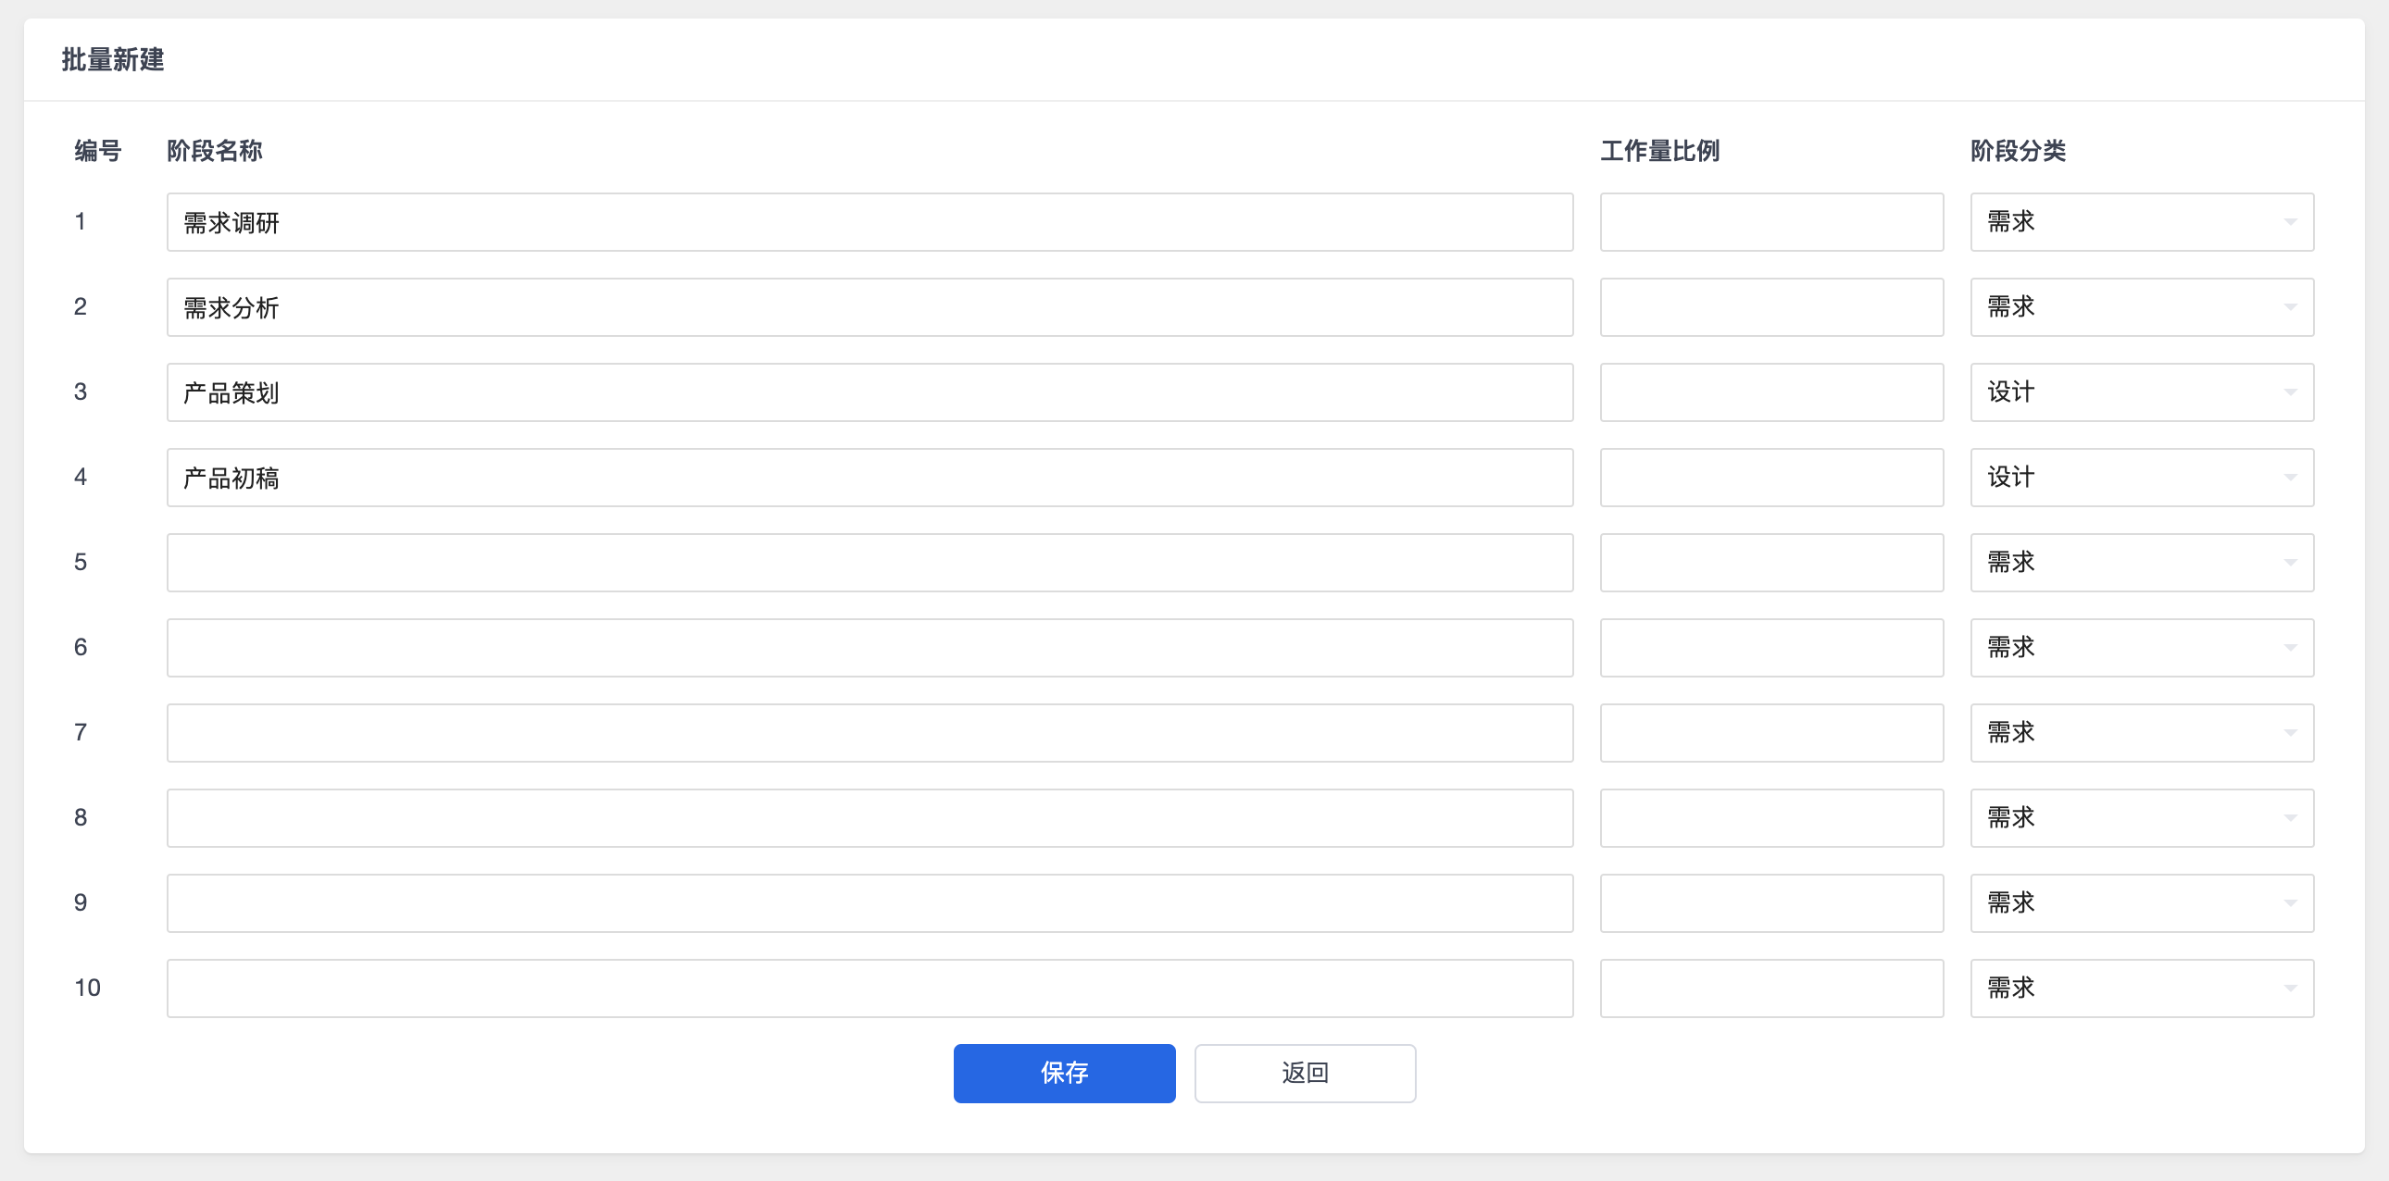This screenshot has height=1181, width=2389.
Task: Open row 7 阶段分类 dropdown
Action: (2141, 732)
